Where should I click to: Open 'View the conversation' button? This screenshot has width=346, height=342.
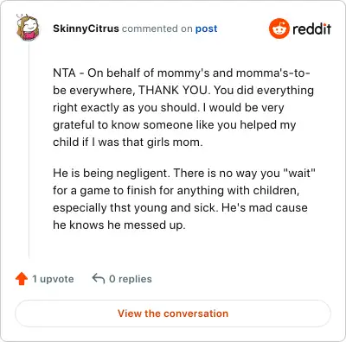173,313
